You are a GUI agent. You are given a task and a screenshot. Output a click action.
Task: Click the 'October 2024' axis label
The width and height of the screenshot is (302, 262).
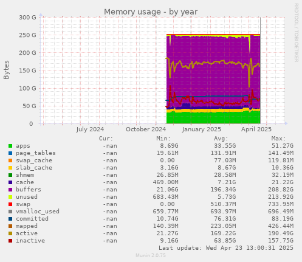click(146, 129)
